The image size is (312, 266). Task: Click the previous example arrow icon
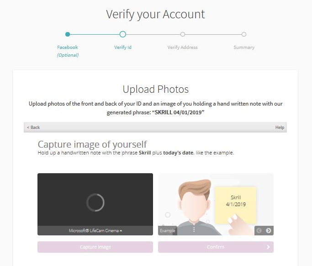[x=259, y=230]
